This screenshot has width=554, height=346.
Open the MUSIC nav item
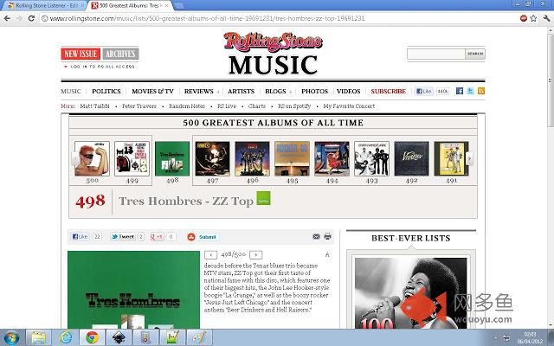point(71,91)
